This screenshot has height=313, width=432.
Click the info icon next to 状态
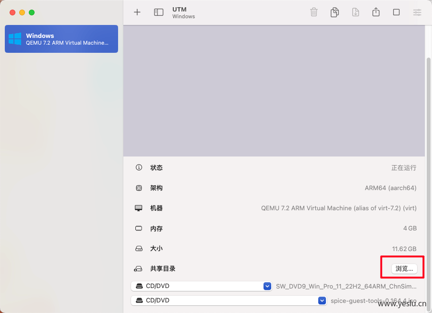(x=139, y=167)
